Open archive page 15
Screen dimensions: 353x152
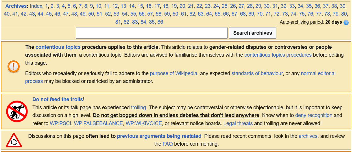coord(140,6)
